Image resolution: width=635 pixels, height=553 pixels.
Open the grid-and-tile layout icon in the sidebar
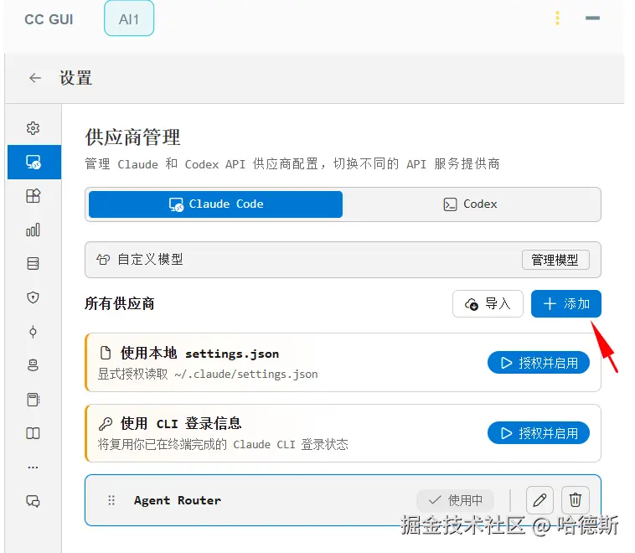pos(33,196)
